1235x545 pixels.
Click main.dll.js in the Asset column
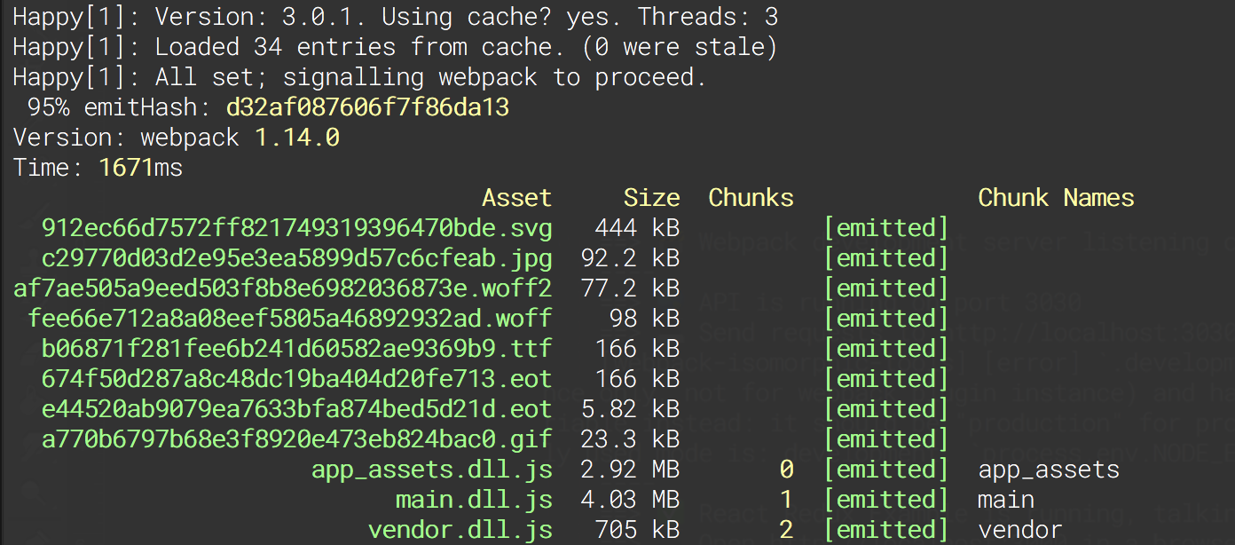pyautogui.click(x=474, y=500)
